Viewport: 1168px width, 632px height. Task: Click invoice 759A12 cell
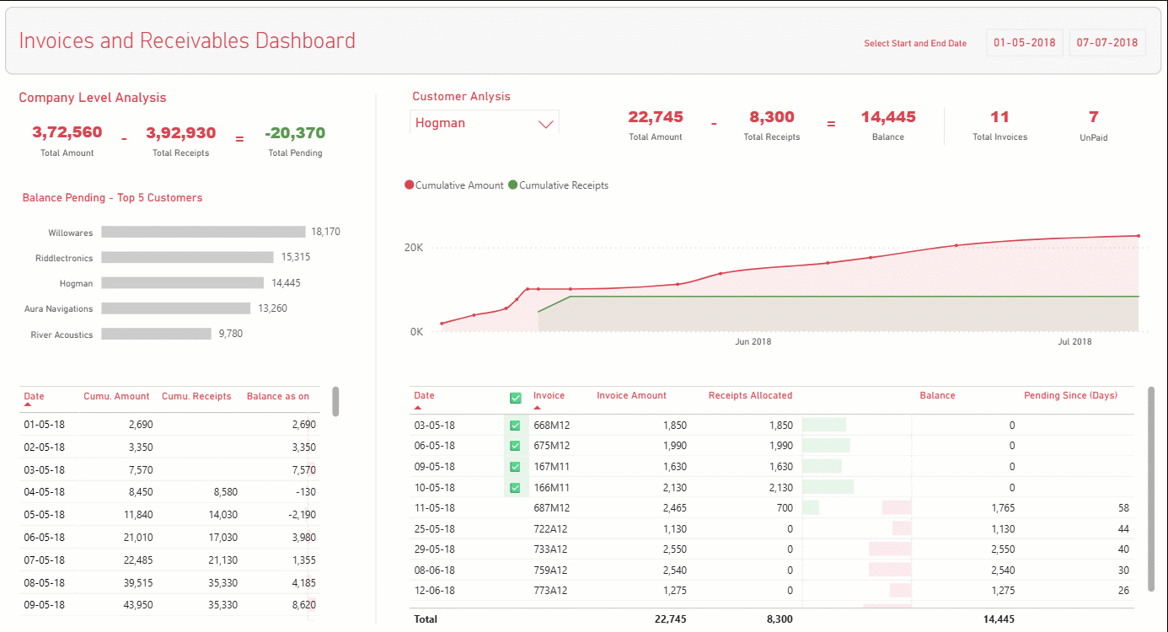click(550, 570)
